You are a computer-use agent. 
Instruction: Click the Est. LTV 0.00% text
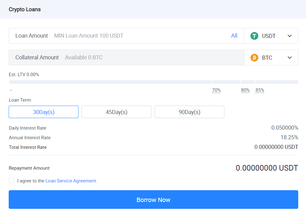click(24, 75)
